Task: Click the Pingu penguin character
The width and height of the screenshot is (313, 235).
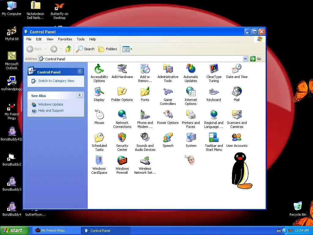Action: pyautogui.click(x=241, y=171)
